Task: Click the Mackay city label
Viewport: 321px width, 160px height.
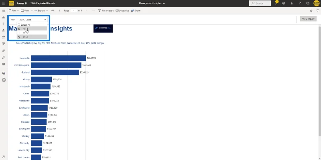Action: (x=26, y=136)
